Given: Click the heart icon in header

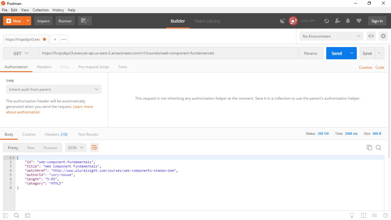Looking at the screenshot, I should point(359,21).
